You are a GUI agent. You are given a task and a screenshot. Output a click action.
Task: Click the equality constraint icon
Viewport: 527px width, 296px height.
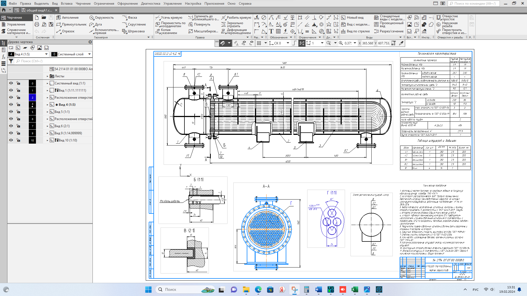[307, 31]
